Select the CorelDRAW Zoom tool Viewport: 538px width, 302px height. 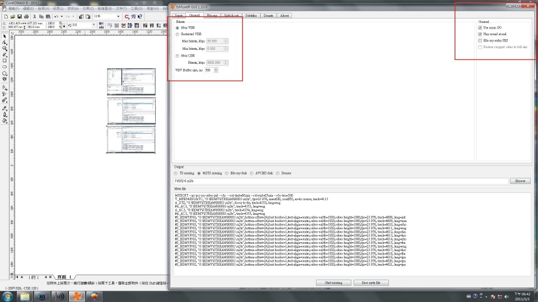click(4, 49)
